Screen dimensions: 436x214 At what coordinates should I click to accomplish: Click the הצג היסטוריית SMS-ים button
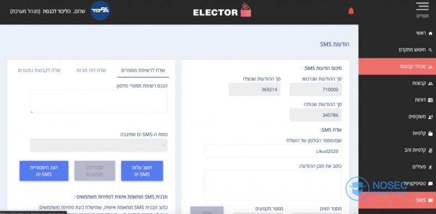pyautogui.click(x=44, y=171)
